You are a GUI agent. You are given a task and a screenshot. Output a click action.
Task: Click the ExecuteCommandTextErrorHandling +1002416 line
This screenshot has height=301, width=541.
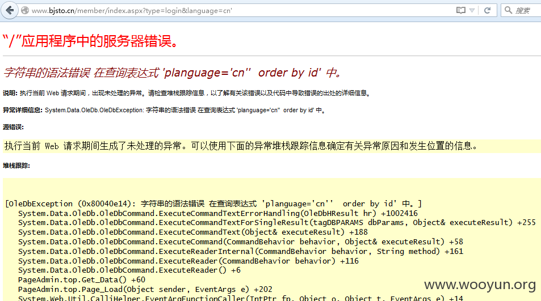click(218, 214)
